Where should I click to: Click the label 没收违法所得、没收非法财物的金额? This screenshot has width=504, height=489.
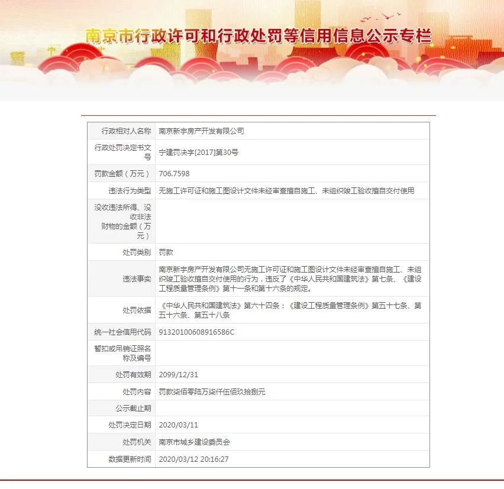(x=122, y=221)
